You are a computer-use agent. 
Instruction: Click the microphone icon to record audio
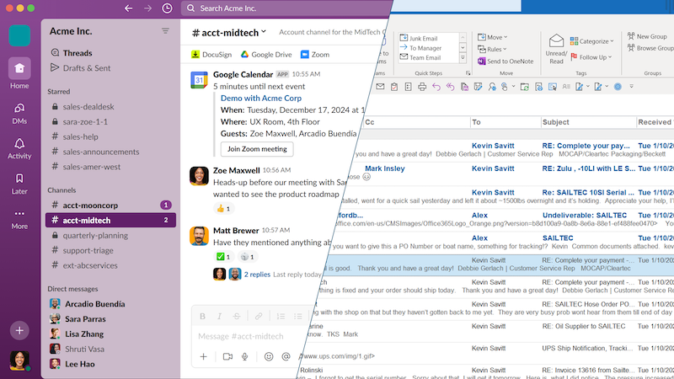pos(245,356)
